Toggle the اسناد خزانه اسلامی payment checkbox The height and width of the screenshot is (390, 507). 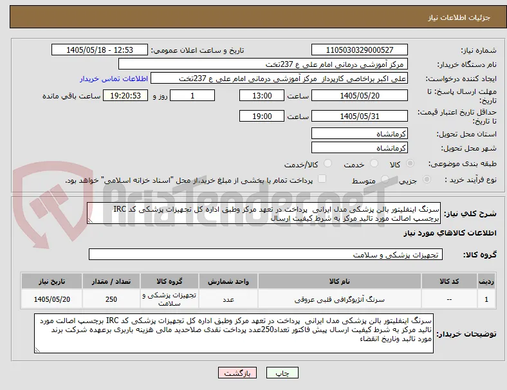pyautogui.click(x=322, y=179)
